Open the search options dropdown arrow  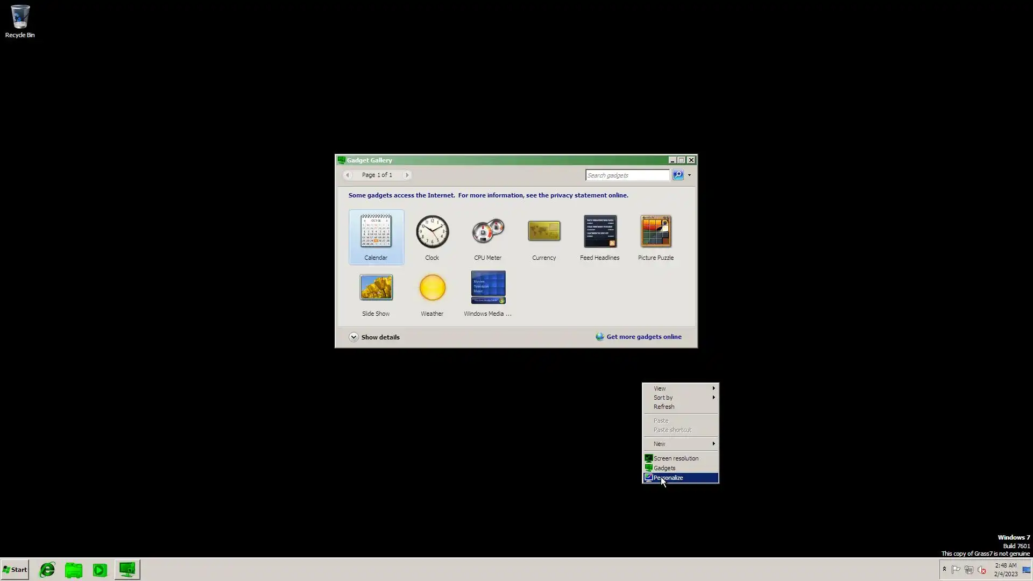(x=689, y=175)
